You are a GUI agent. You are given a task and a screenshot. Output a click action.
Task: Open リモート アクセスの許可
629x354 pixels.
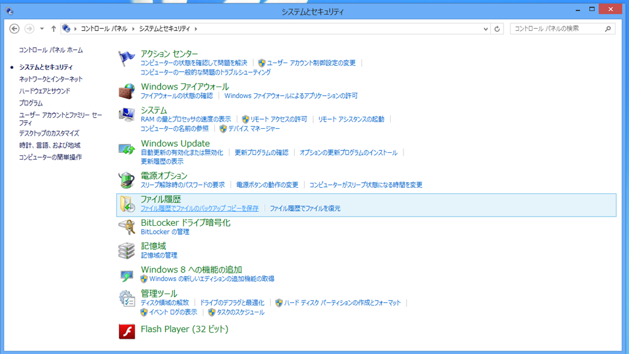[x=278, y=120]
